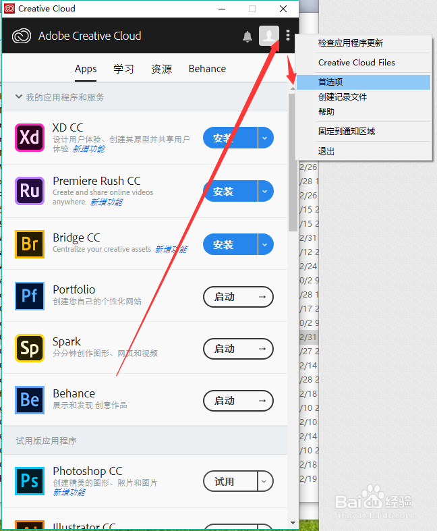Switch to the 学习 tab
Viewport: 437px width, 531px height.
(x=123, y=69)
